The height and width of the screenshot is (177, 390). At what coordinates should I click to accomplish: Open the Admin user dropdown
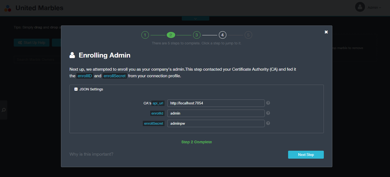374,8
